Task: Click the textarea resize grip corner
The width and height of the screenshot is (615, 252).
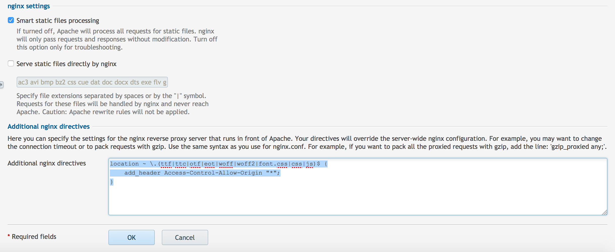Action: click(604, 213)
